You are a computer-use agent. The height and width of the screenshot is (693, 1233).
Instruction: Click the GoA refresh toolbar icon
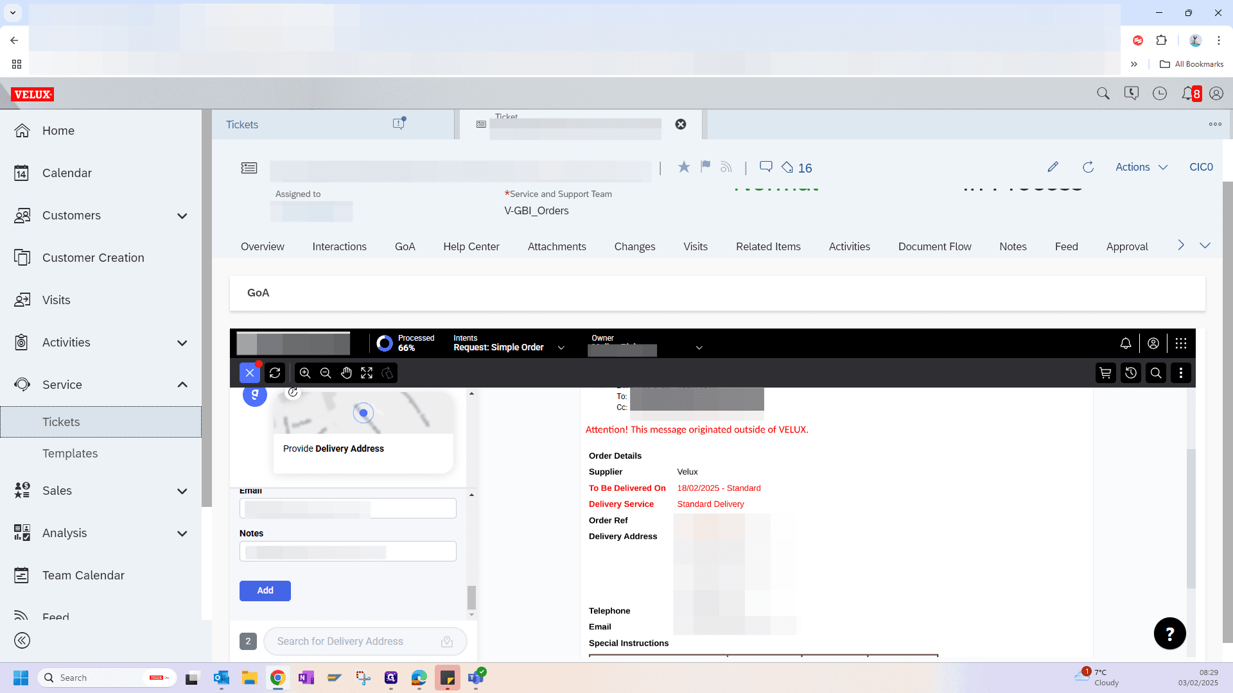point(275,373)
